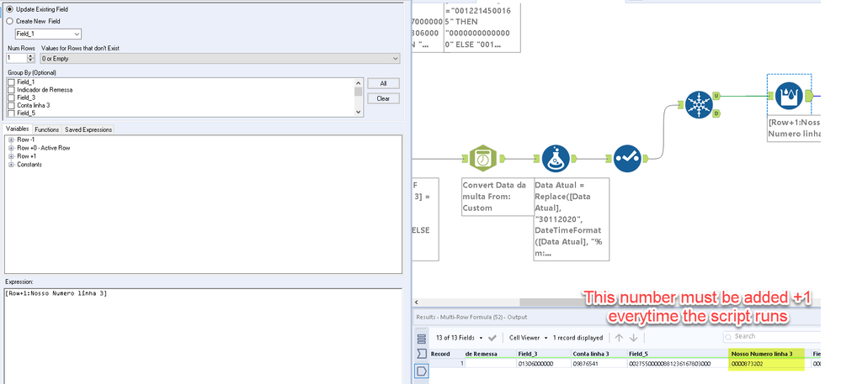This screenshot has width=841, height=384.
Task: Open the Field_1 field dropdown
Action: (x=48, y=34)
